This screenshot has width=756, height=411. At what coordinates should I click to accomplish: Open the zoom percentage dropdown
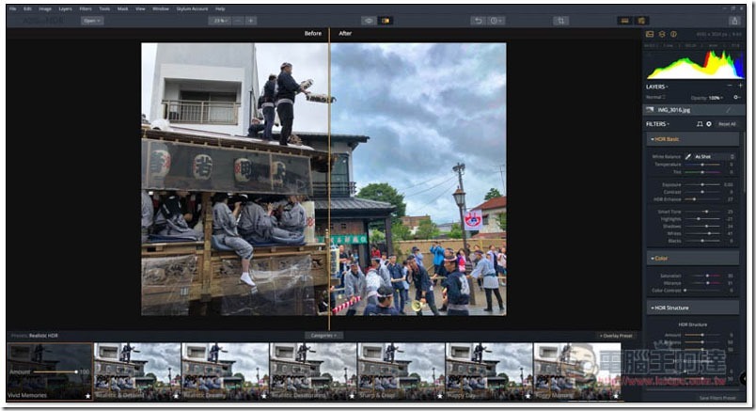pyautogui.click(x=220, y=21)
